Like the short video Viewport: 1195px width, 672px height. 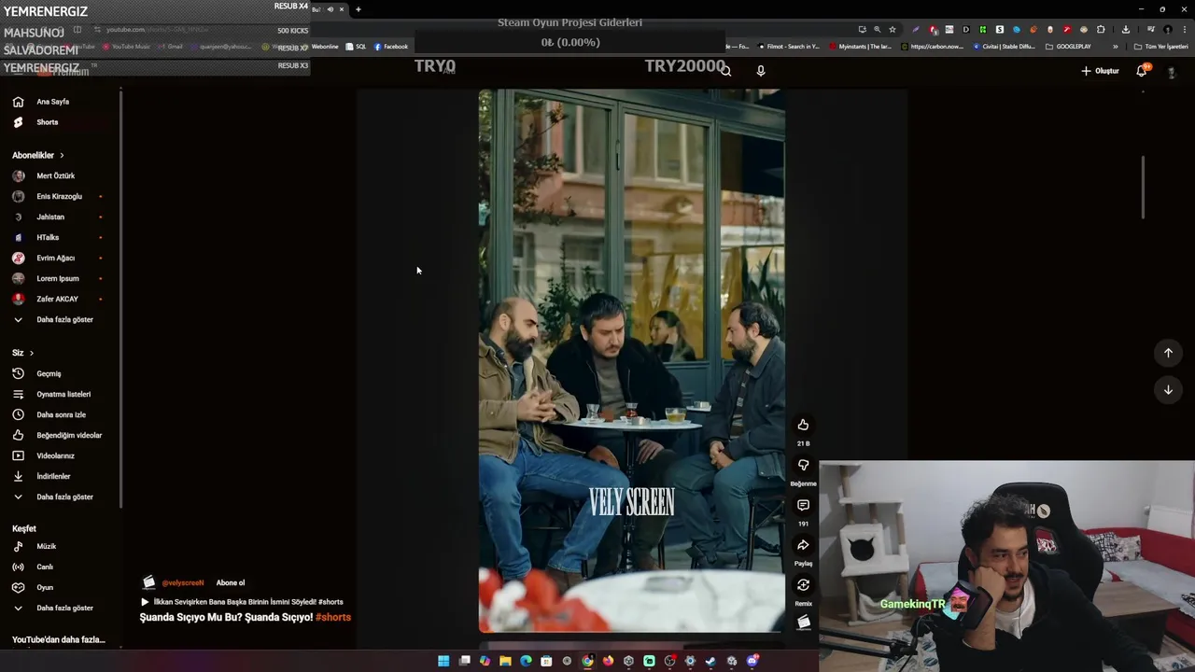pos(803,425)
